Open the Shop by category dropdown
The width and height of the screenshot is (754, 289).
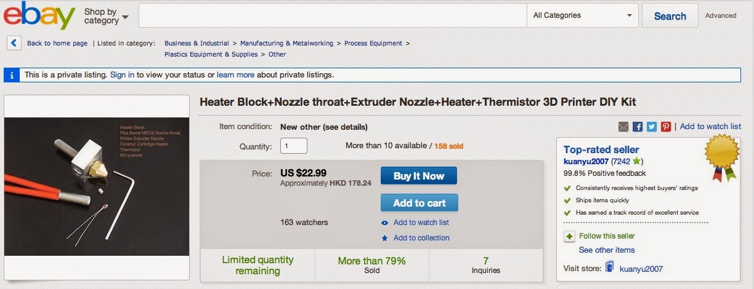coord(106,16)
